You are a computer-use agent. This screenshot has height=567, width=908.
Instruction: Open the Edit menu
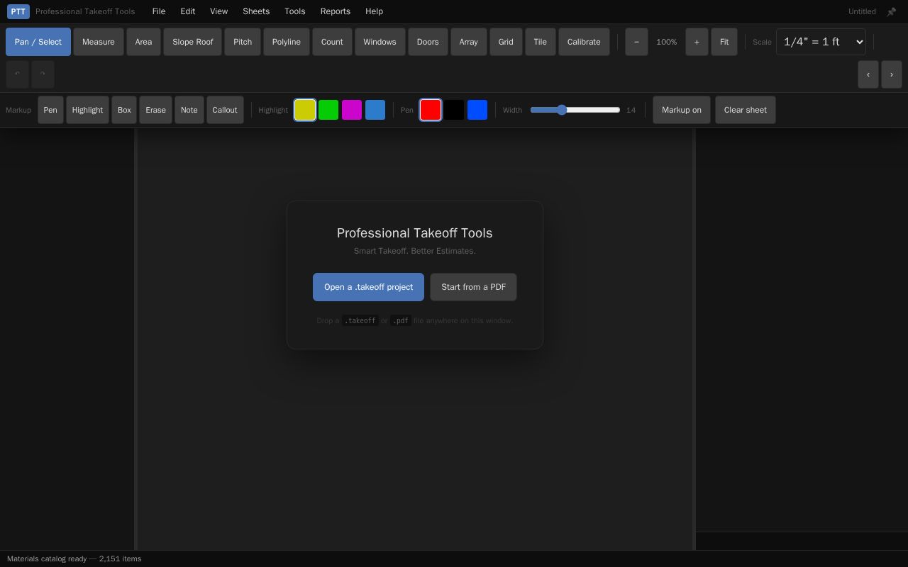tap(188, 11)
